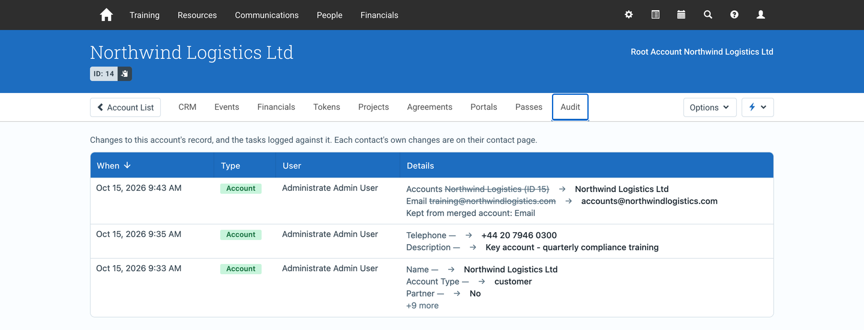
Task: Open the settings gear icon
Action: pos(629,14)
